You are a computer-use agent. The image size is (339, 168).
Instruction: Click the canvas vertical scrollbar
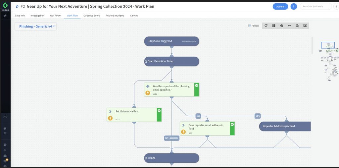[x=312, y=45]
